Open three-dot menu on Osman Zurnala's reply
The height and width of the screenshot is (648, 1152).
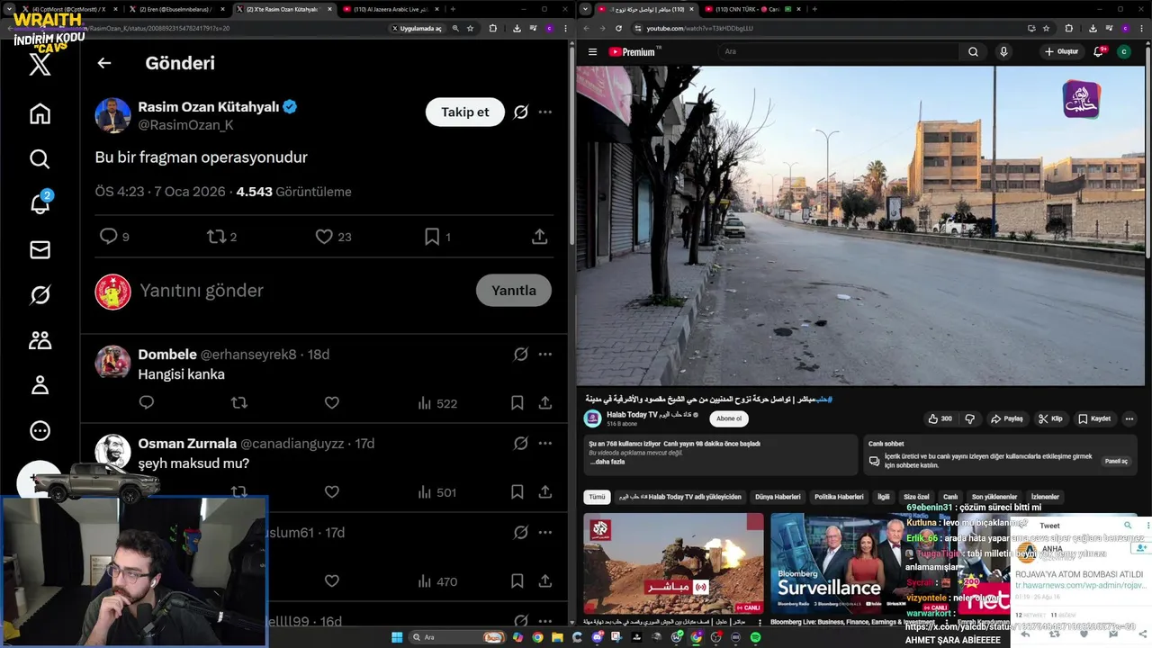545,444
